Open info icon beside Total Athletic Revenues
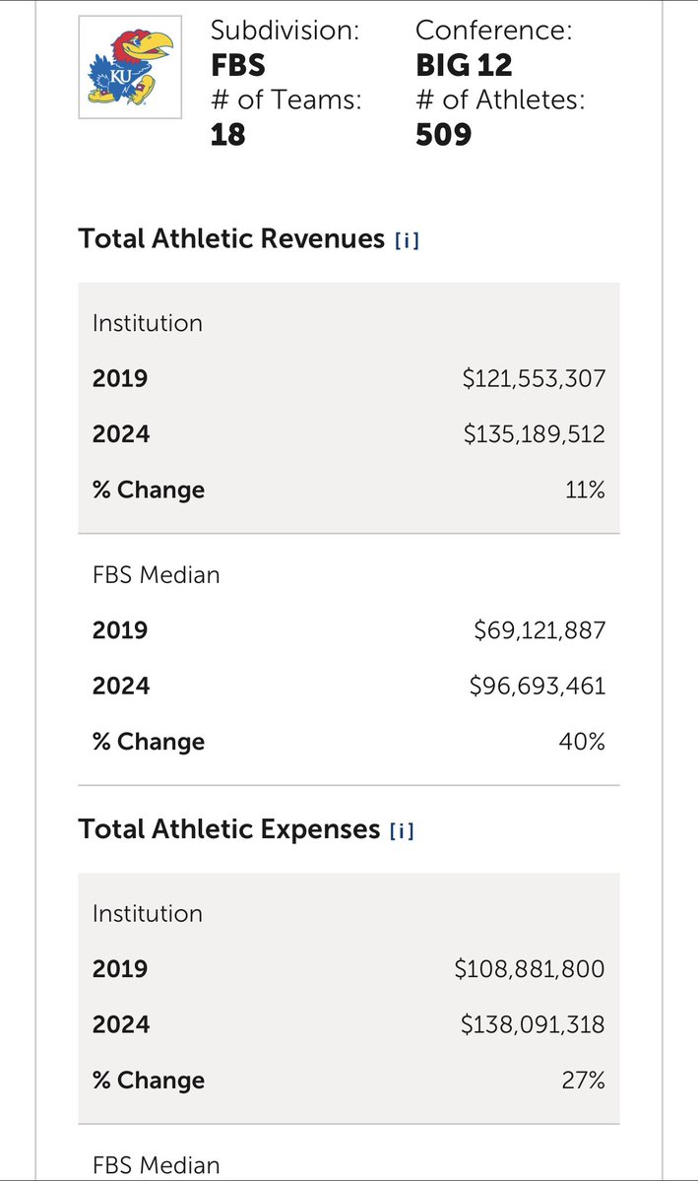The width and height of the screenshot is (698, 1181). [x=407, y=239]
